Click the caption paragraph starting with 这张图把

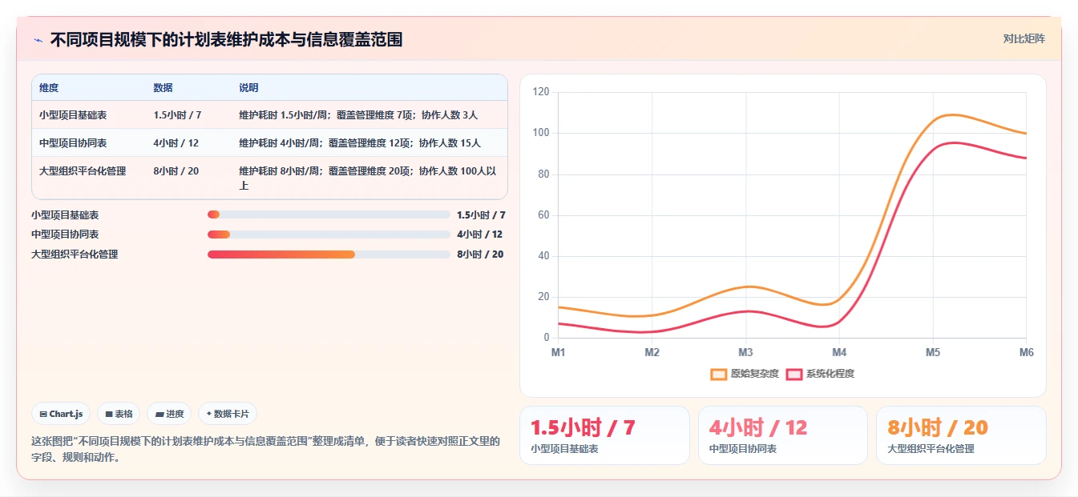[265, 450]
